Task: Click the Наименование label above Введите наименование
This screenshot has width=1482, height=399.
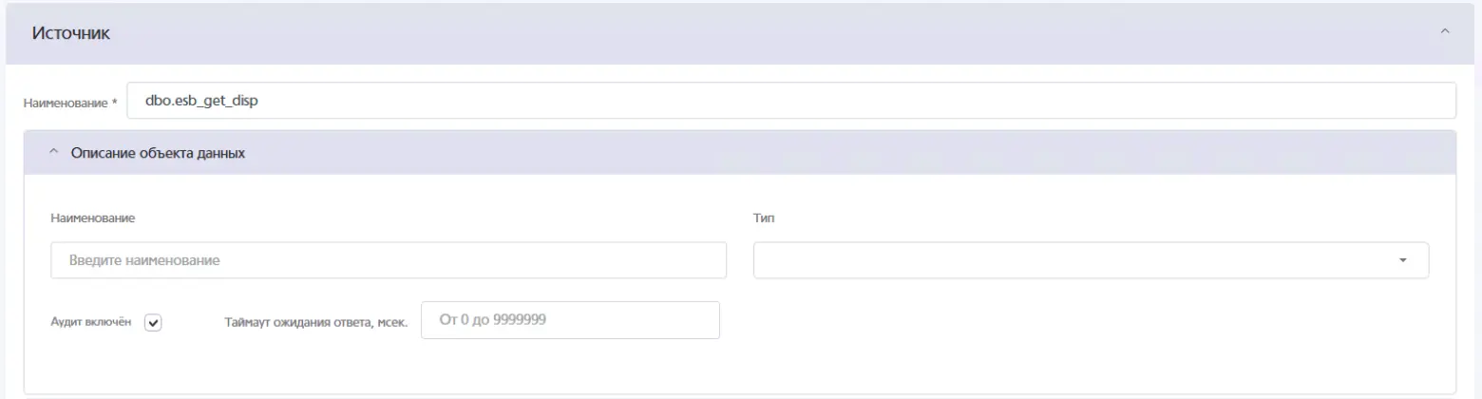Action: (93, 218)
